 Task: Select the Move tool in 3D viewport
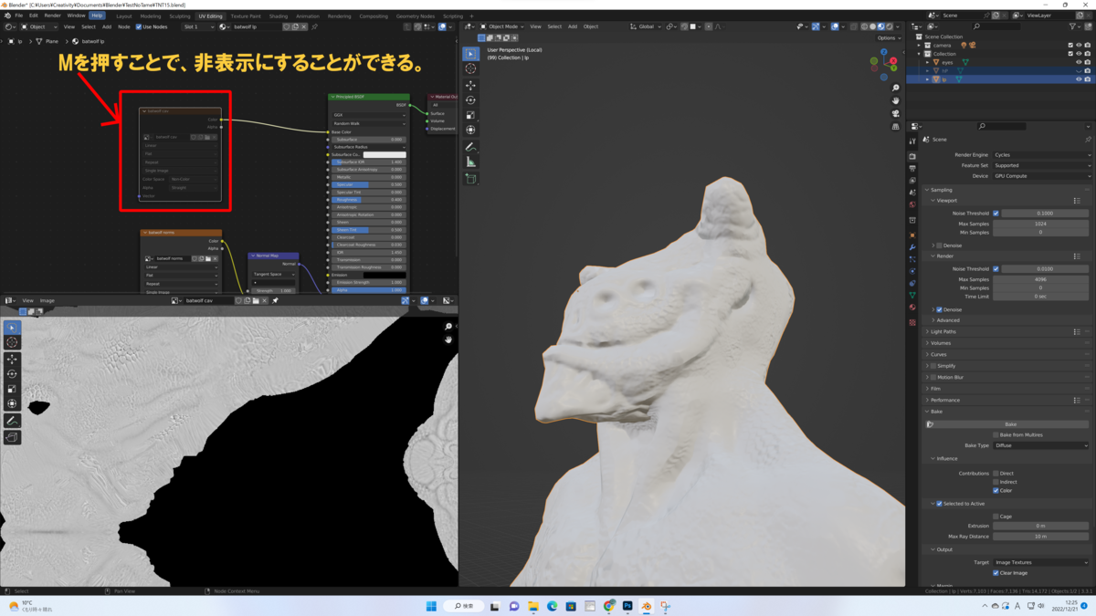click(x=470, y=85)
